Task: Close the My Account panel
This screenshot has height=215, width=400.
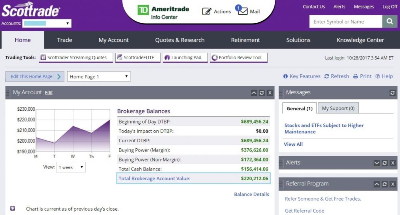Action: 270,93
